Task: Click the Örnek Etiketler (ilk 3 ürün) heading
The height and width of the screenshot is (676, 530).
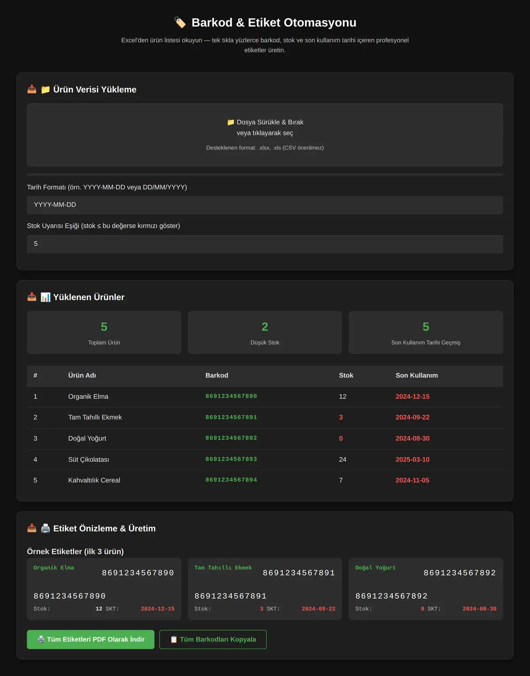Action: (x=76, y=551)
